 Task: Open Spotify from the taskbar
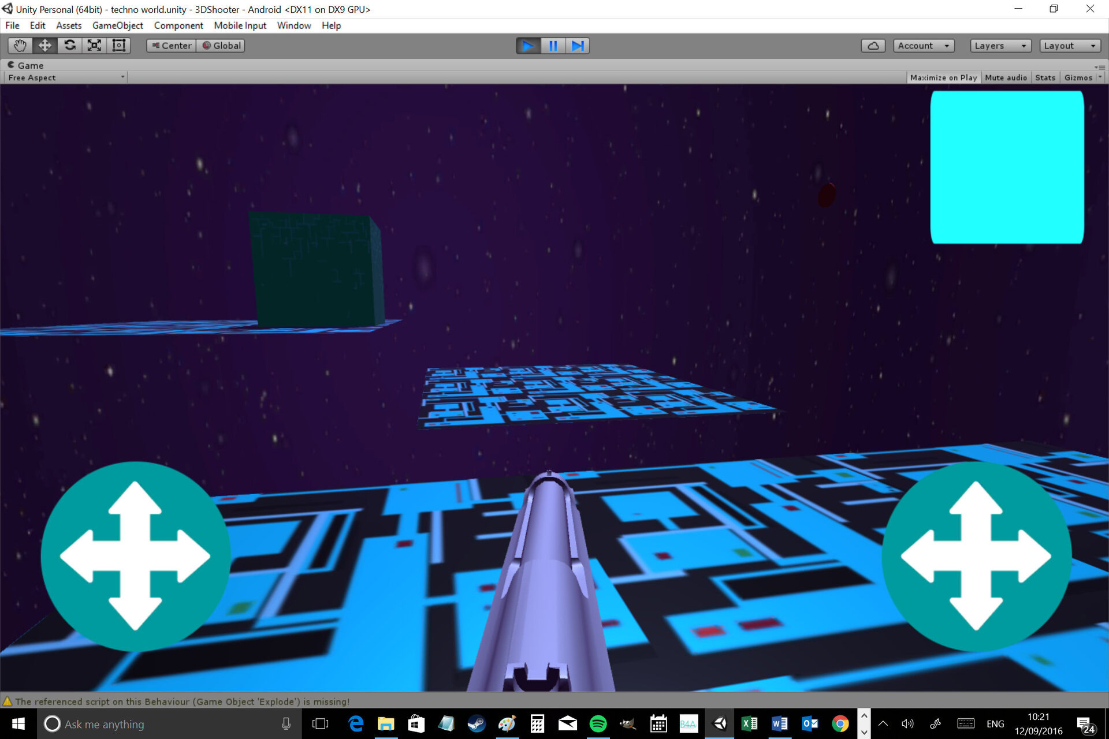click(598, 723)
